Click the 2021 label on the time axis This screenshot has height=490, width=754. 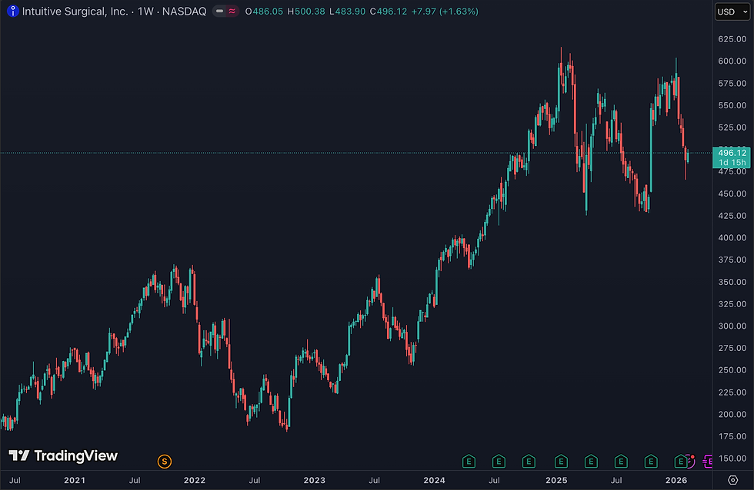(x=75, y=480)
